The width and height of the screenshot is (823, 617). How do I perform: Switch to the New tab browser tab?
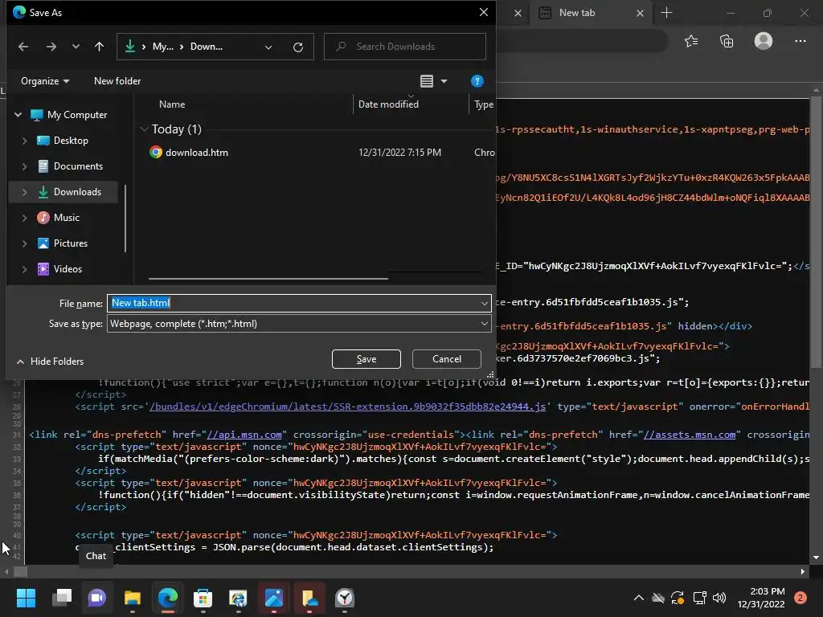(577, 13)
